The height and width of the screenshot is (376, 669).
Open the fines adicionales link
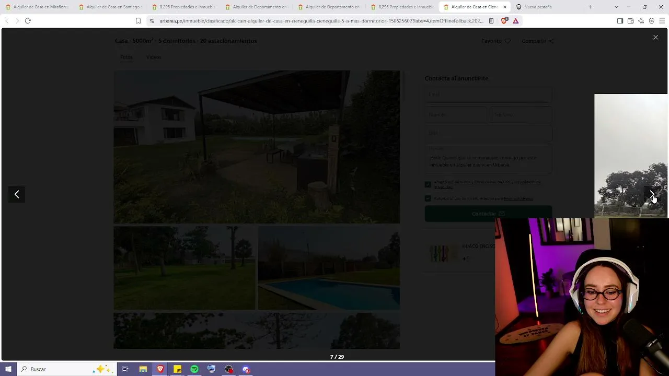point(518,198)
